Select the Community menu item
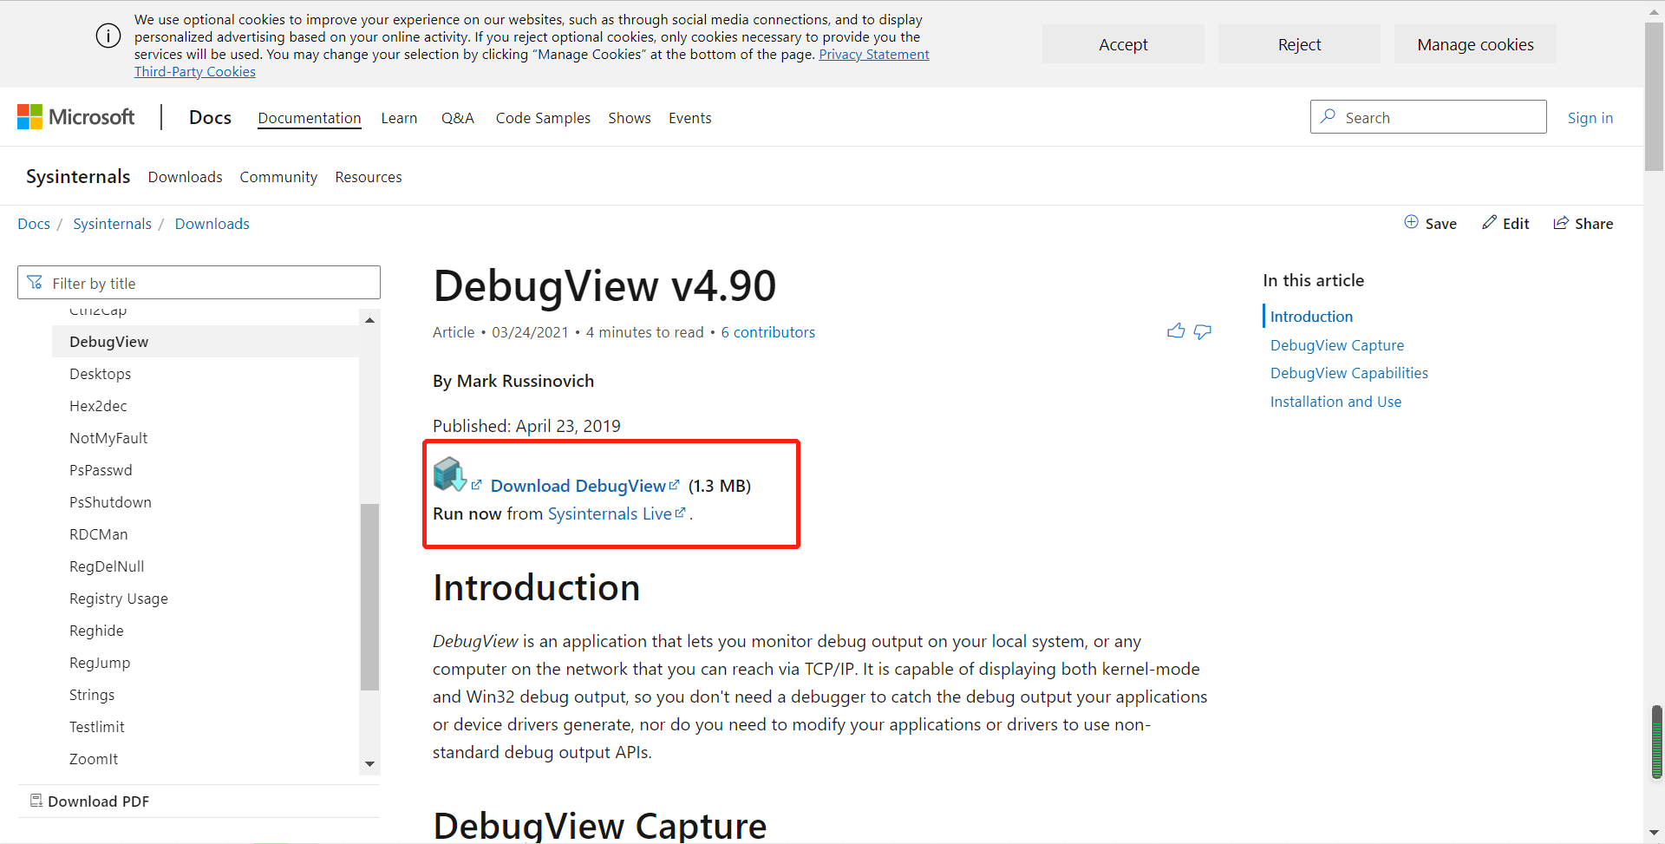Viewport: 1665px width, 844px height. pos(278,177)
